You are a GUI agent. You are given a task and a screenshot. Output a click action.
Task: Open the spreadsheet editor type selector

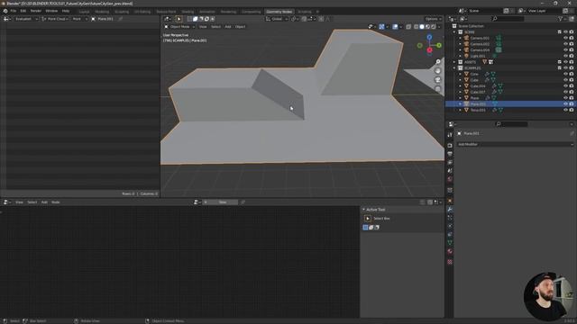point(7,19)
